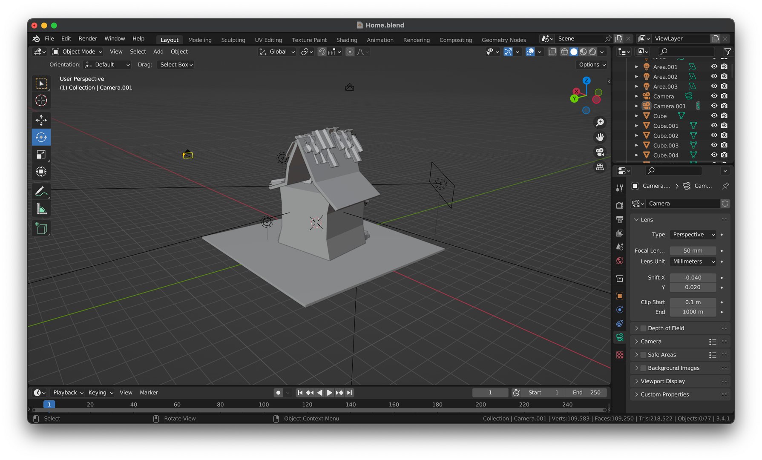Open the Texture properties checkerboard tab
762x460 pixels.
click(x=620, y=355)
